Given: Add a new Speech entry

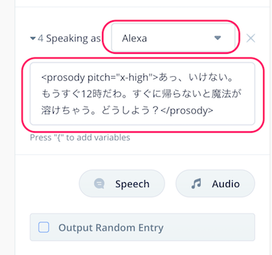Looking at the screenshot, I should (122, 184).
